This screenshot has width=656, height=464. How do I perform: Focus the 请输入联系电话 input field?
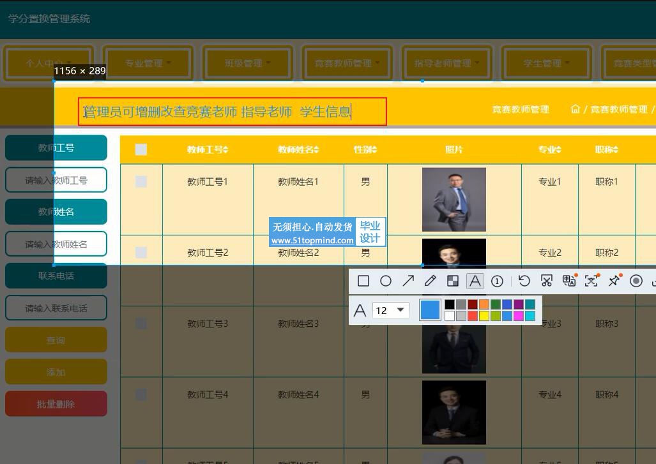[x=56, y=308]
